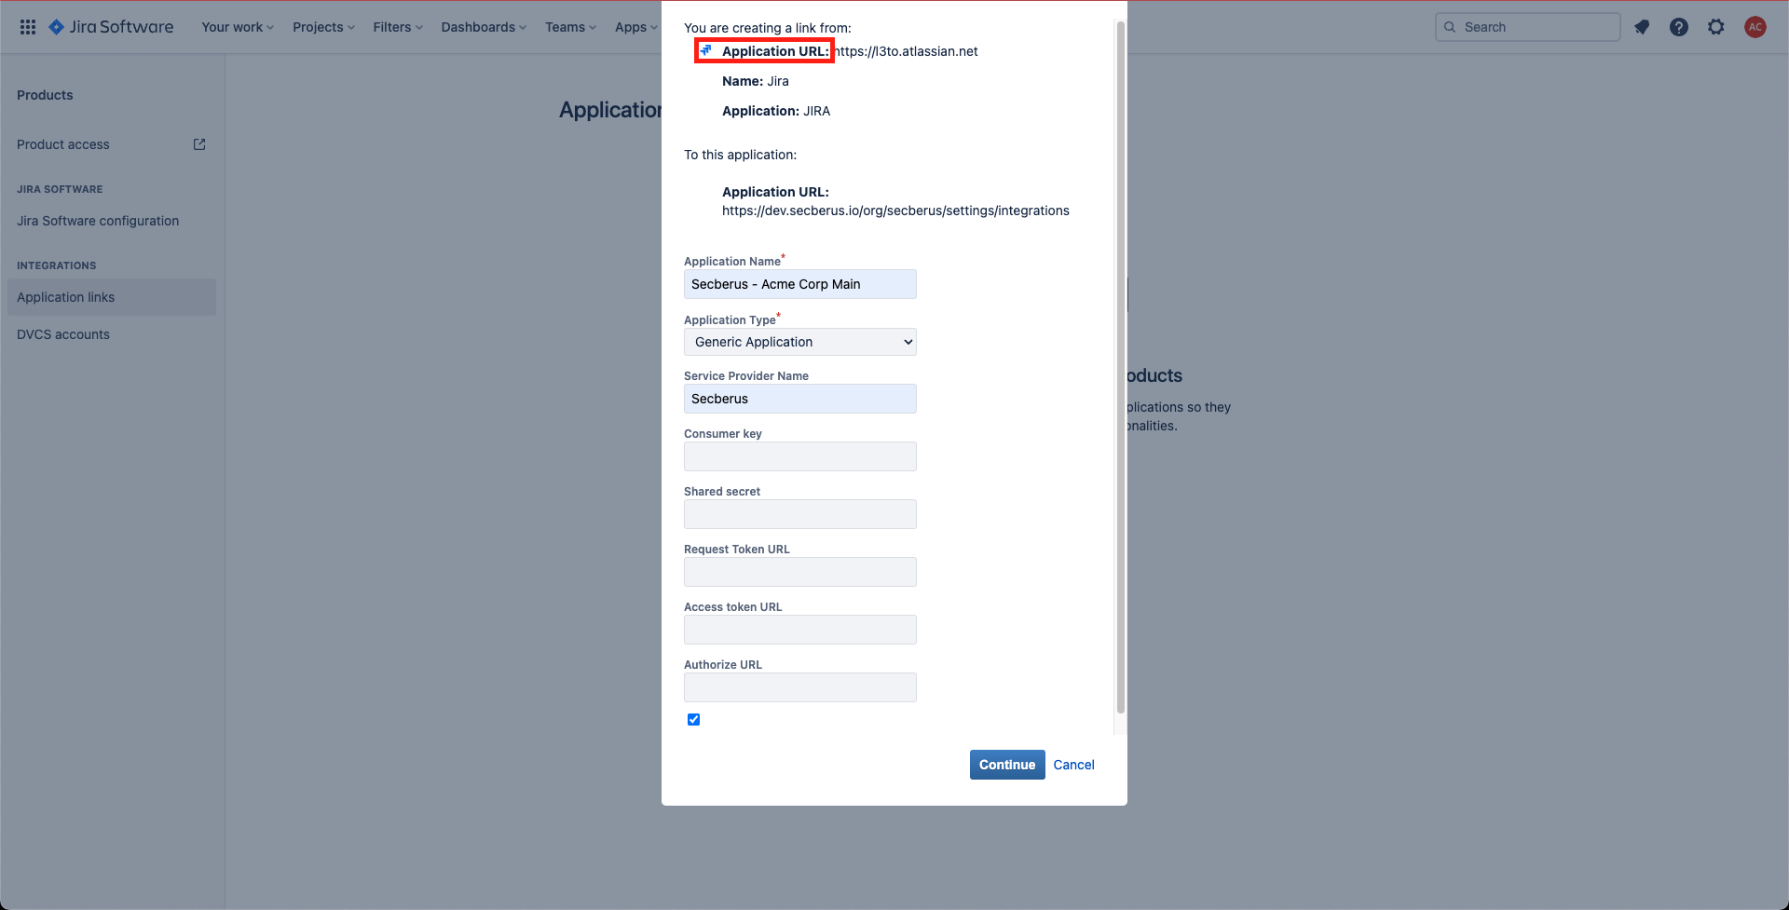The width and height of the screenshot is (1789, 910).
Task: Click the secberus settings integrations URL text
Action: click(x=895, y=211)
